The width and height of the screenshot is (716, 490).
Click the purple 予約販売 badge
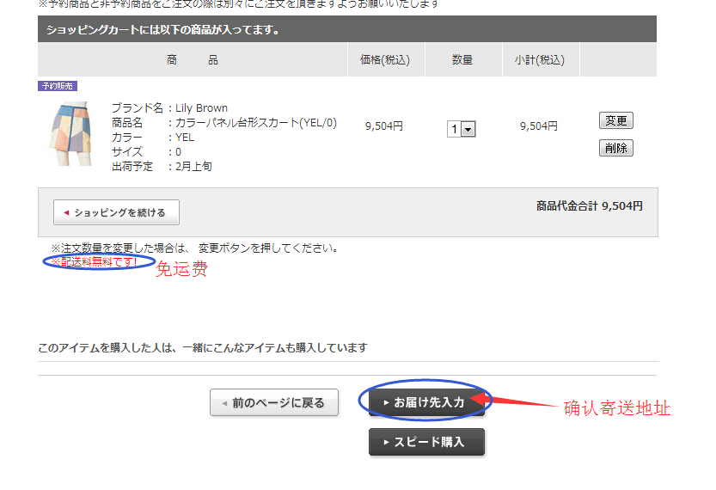58,86
